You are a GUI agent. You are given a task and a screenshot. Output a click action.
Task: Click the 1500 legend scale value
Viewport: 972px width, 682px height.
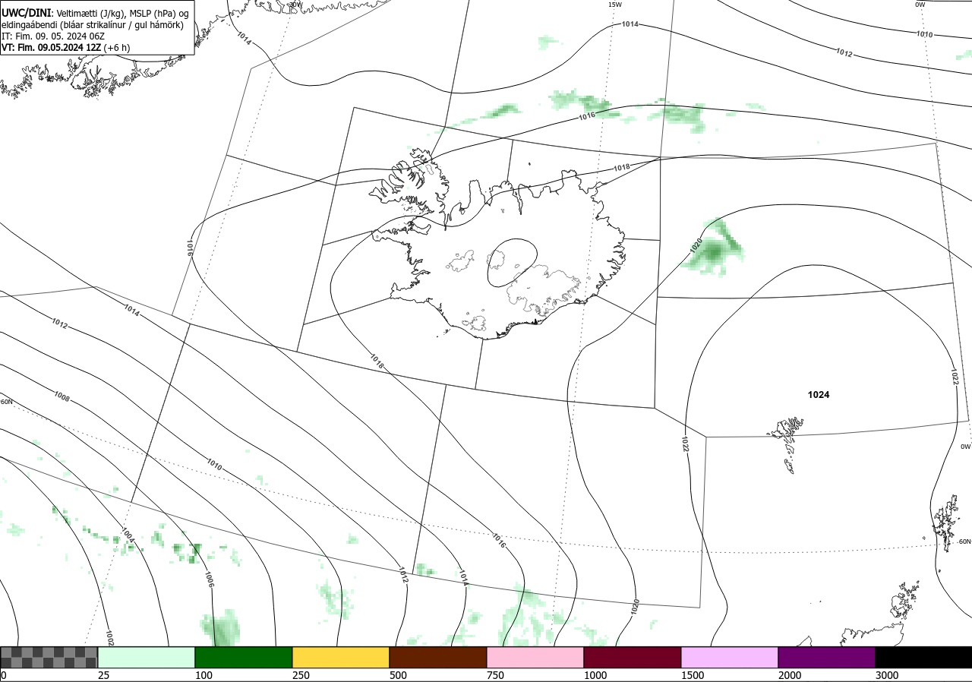tap(693, 675)
